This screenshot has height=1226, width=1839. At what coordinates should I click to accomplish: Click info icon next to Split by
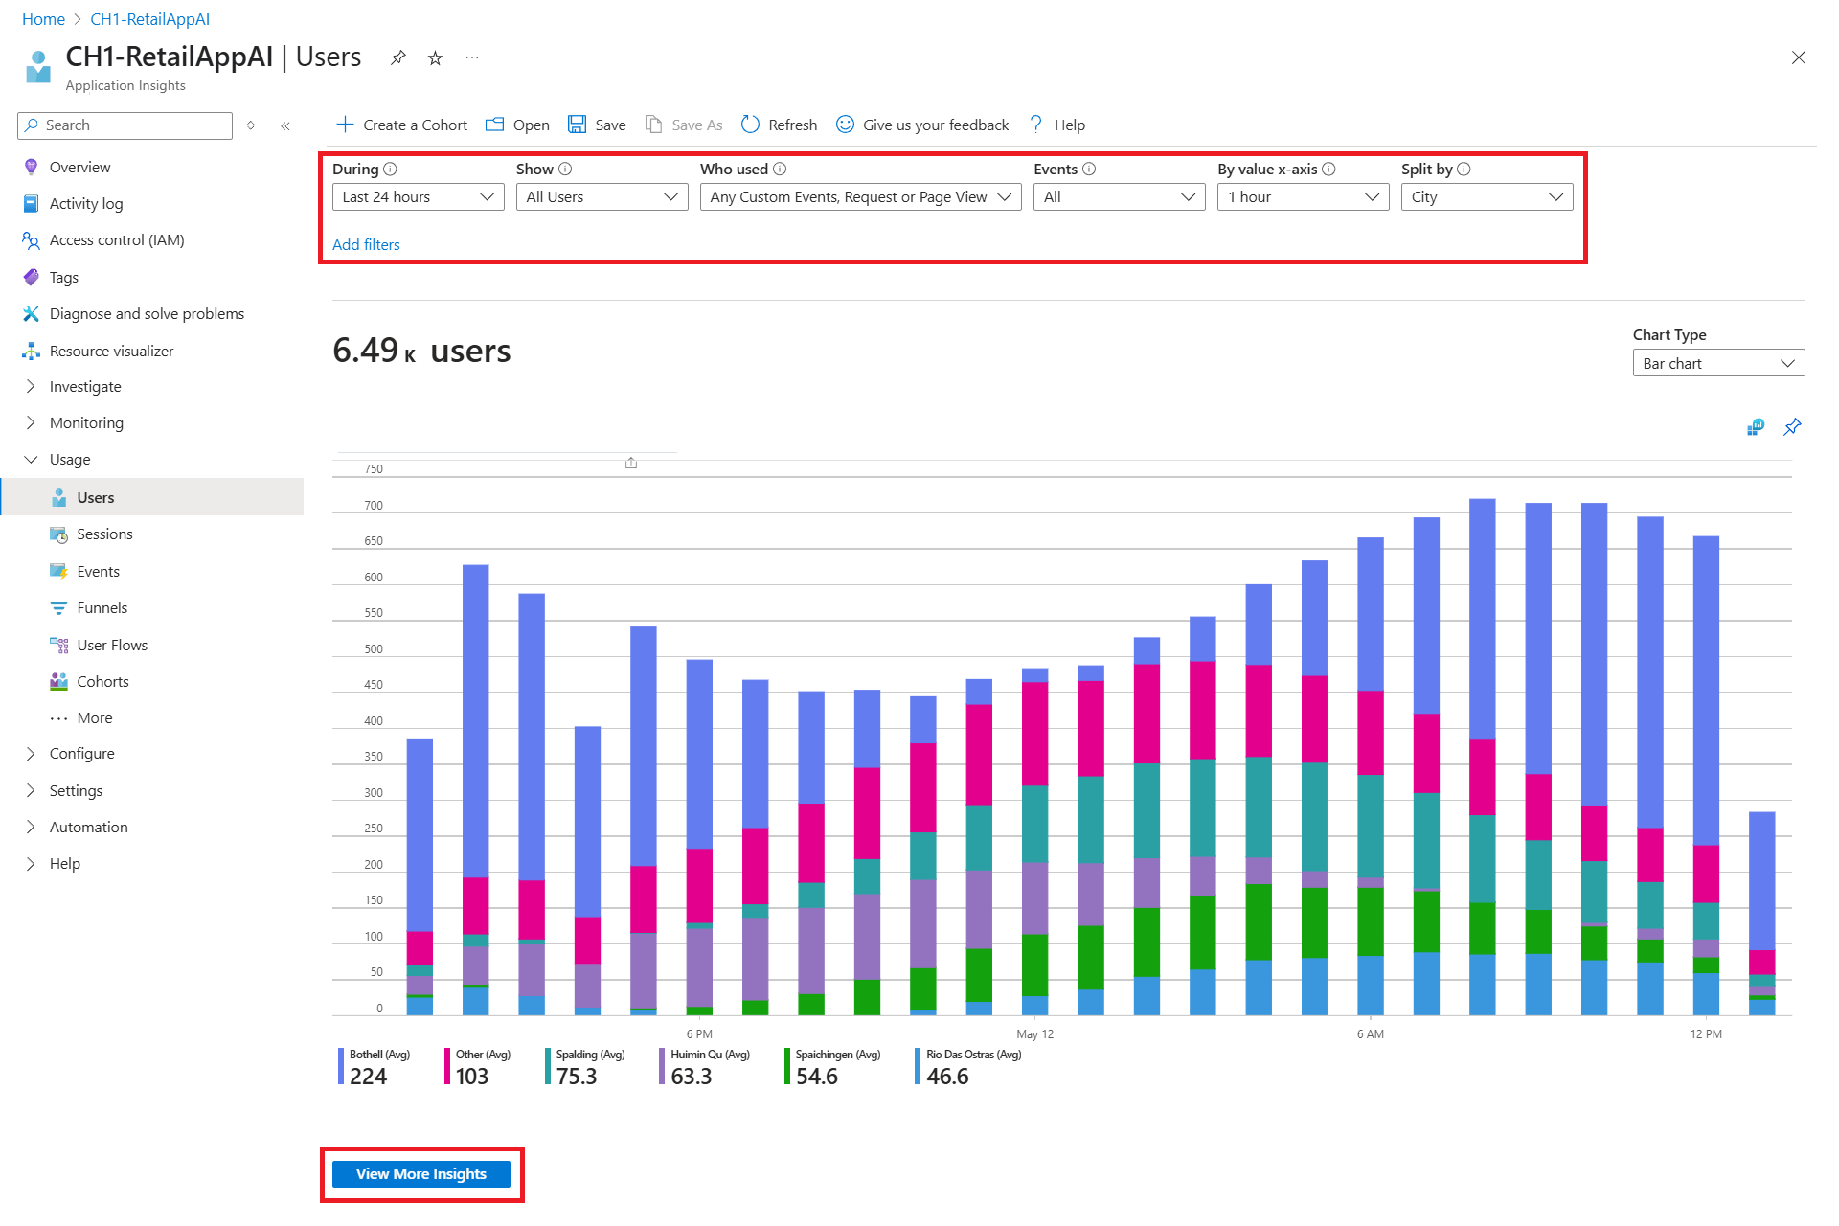tap(1464, 170)
